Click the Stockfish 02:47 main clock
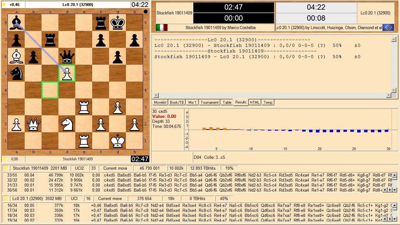400x225 pixels. click(x=233, y=7)
